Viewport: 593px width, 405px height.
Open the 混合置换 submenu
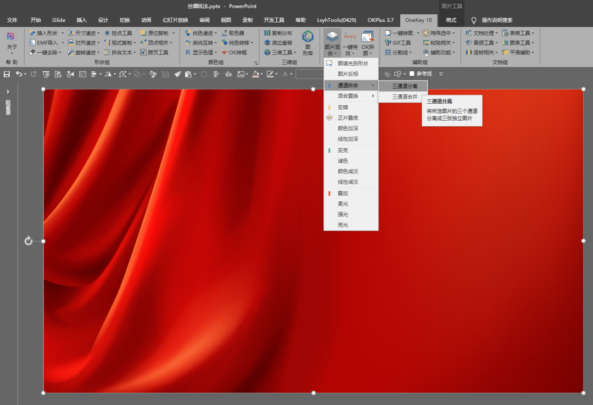351,95
